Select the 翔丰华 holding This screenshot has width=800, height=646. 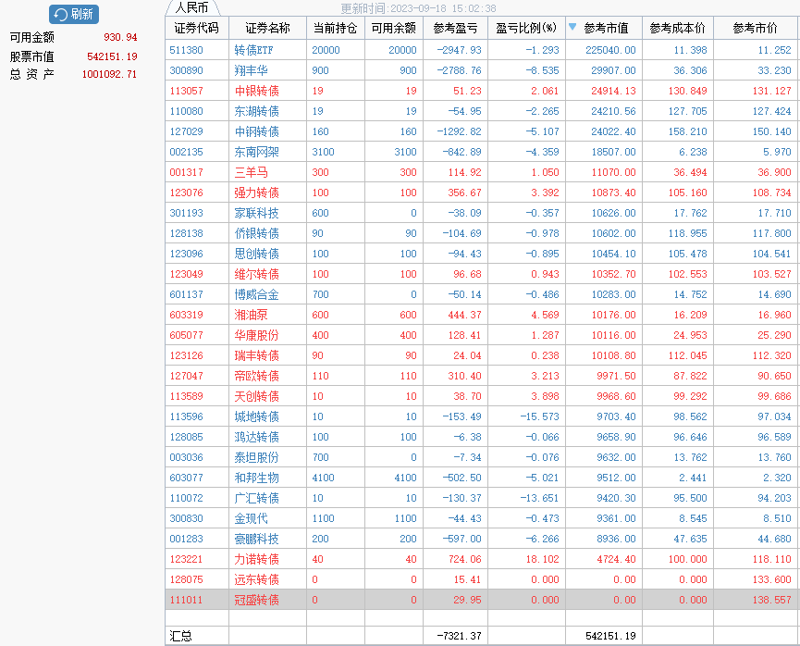251,70
